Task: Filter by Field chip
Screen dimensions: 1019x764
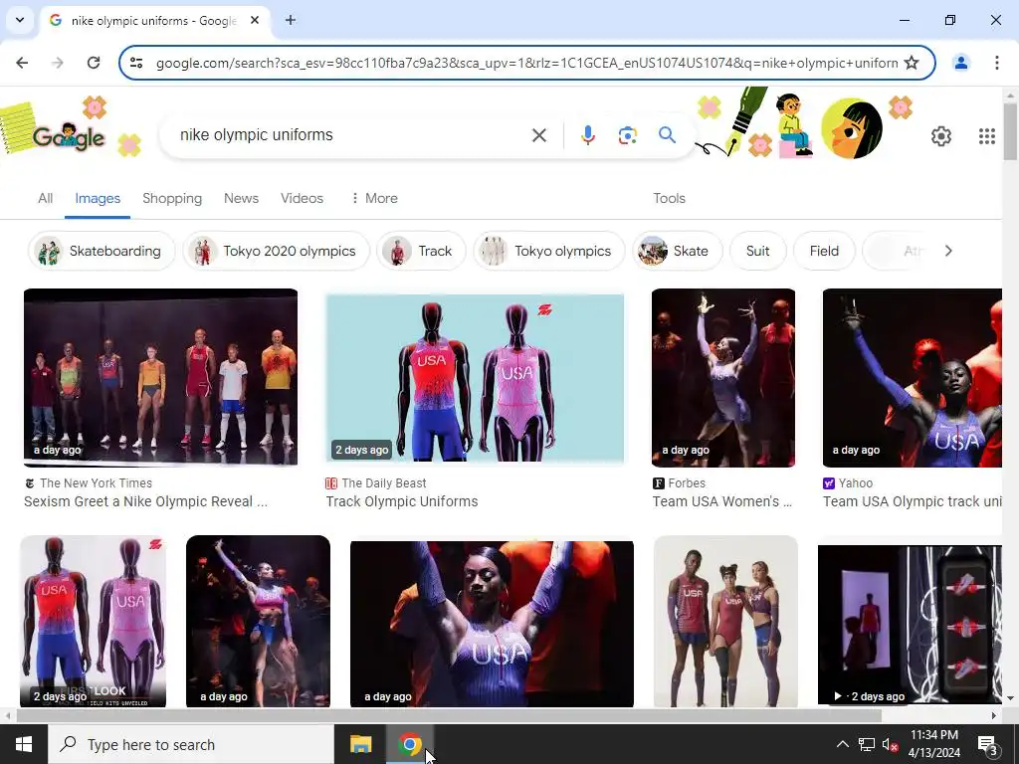Action: coord(824,251)
